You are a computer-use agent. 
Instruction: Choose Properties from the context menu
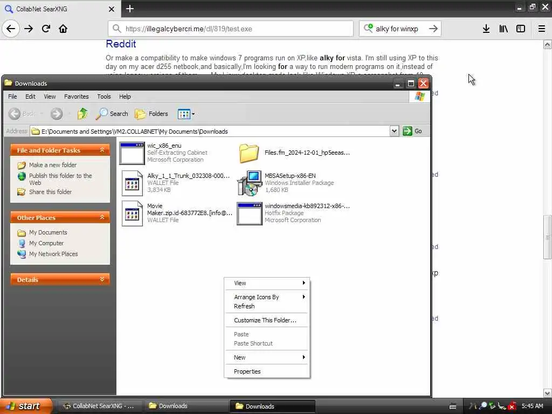(x=267, y=371)
